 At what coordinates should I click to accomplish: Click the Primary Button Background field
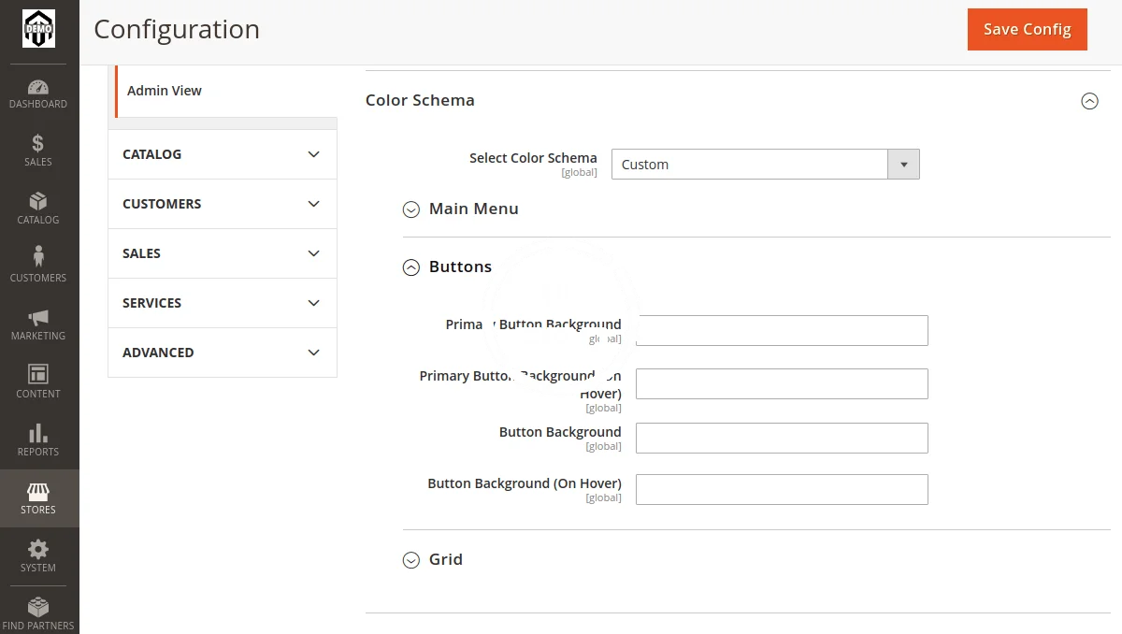pyautogui.click(x=782, y=331)
